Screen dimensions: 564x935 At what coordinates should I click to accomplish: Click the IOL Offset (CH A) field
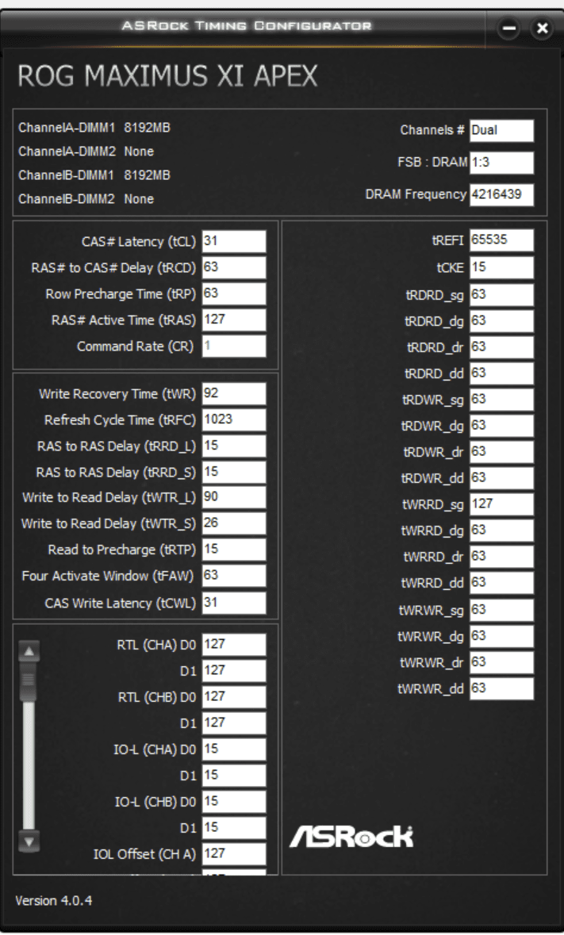tap(234, 854)
